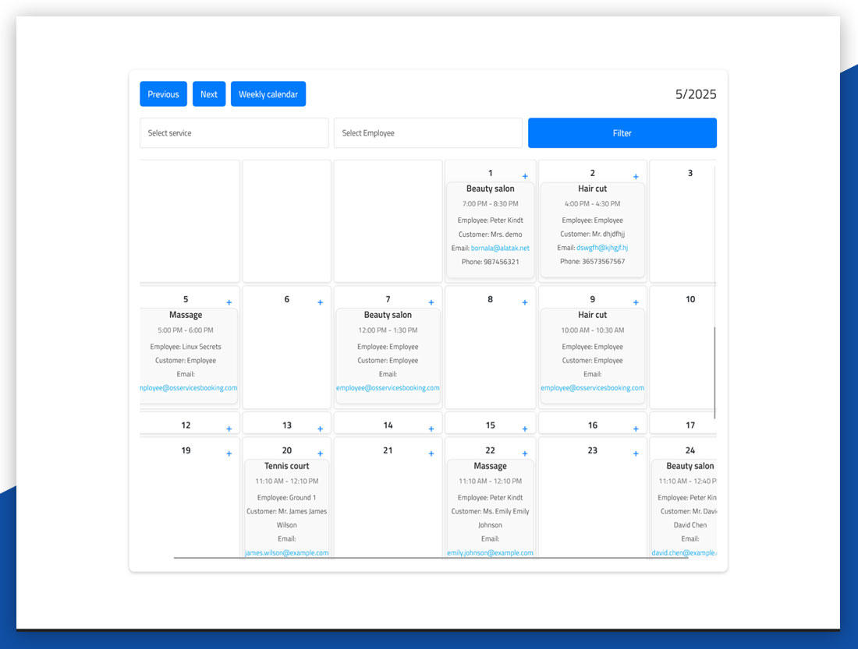This screenshot has height=649, width=858.
Task: Apply the Filter button
Action: pyautogui.click(x=622, y=133)
